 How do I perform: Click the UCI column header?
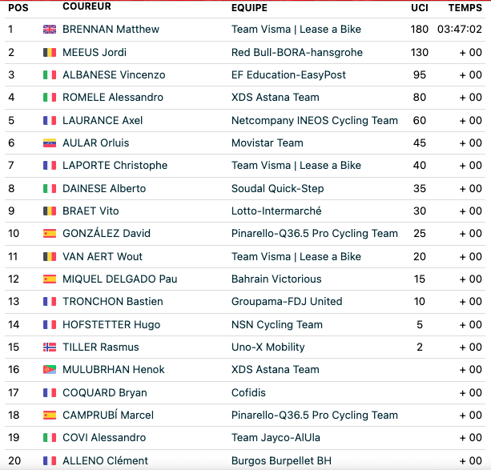pos(419,8)
